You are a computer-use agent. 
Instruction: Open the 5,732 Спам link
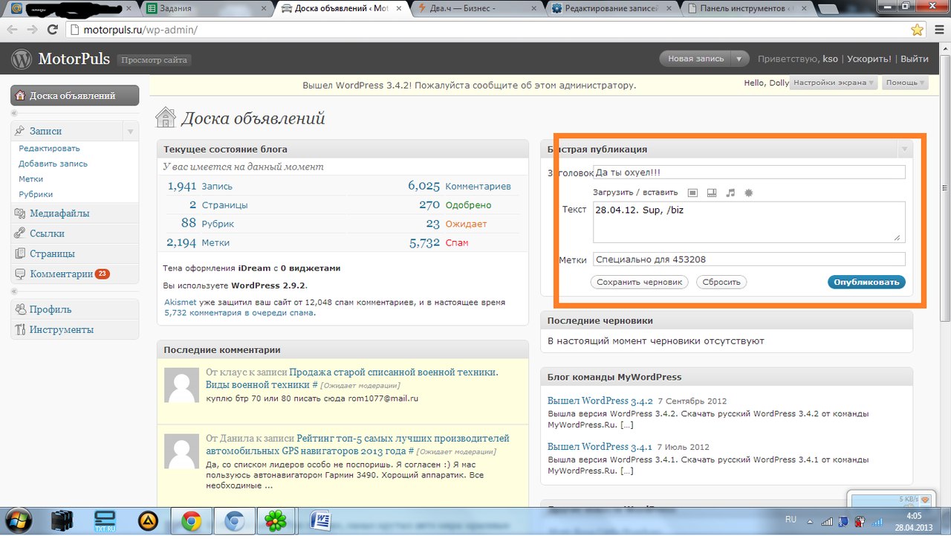438,242
